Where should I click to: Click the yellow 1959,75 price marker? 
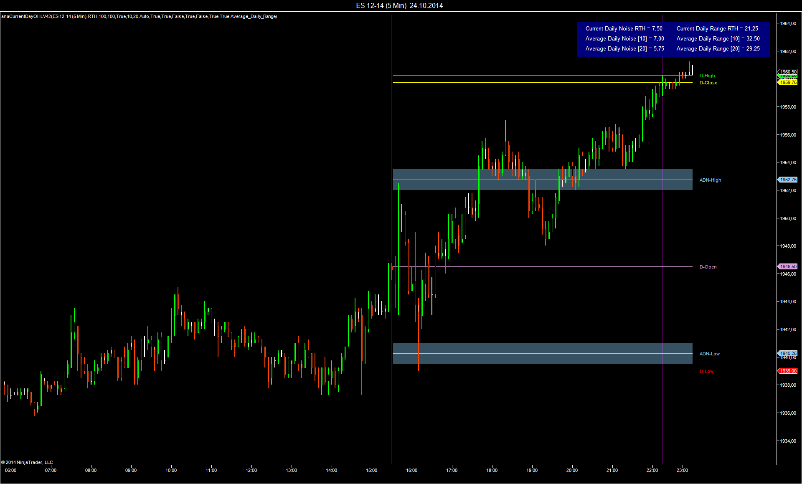tap(788, 83)
